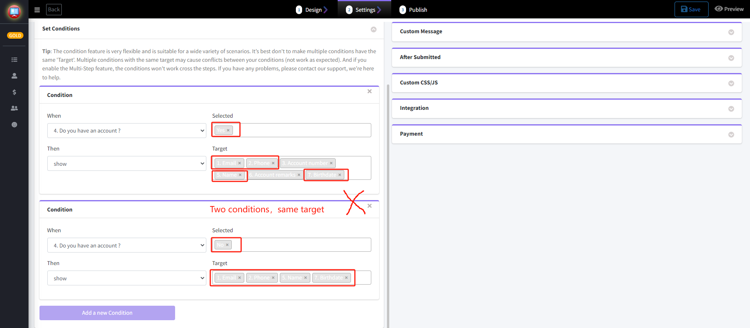Open the smiley face sidebar icon

[14, 125]
